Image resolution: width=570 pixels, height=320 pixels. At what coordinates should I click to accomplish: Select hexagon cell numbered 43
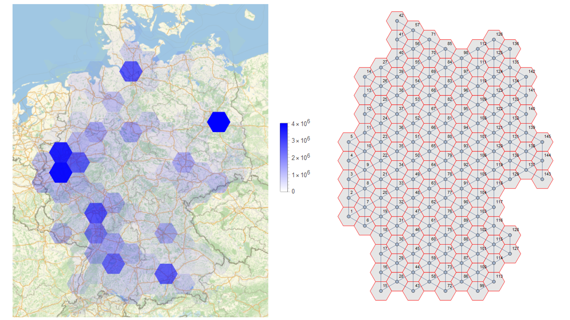(x=413, y=291)
